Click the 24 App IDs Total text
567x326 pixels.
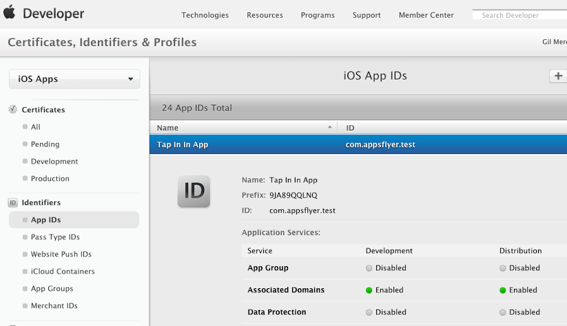tap(197, 108)
